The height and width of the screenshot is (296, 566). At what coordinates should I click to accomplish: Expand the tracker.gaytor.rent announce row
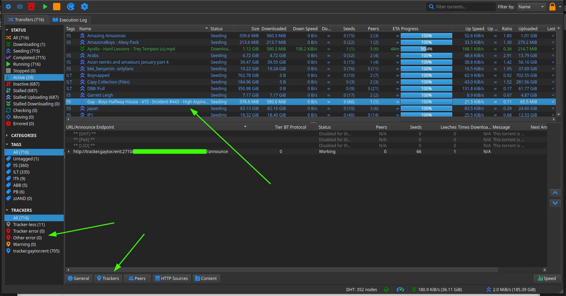[x=69, y=152]
